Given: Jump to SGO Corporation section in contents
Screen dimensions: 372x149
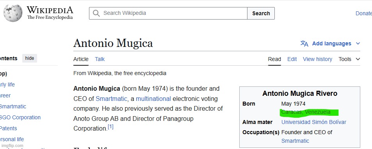Looking at the screenshot, I should pyautogui.click(x=20, y=117).
